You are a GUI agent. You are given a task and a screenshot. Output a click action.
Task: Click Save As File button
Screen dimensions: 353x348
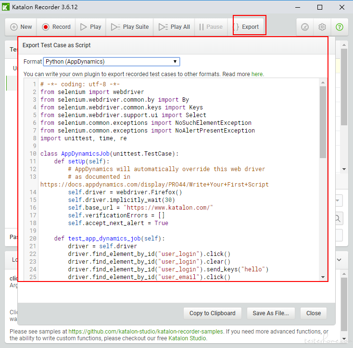[x=271, y=313]
